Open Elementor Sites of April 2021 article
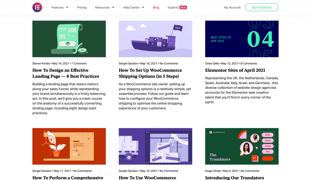This screenshot has height=180, width=311. [x=235, y=70]
